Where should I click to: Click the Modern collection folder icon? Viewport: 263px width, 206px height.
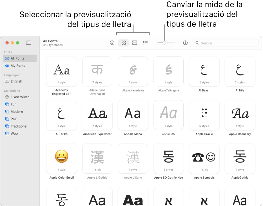pyautogui.click(x=7, y=112)
